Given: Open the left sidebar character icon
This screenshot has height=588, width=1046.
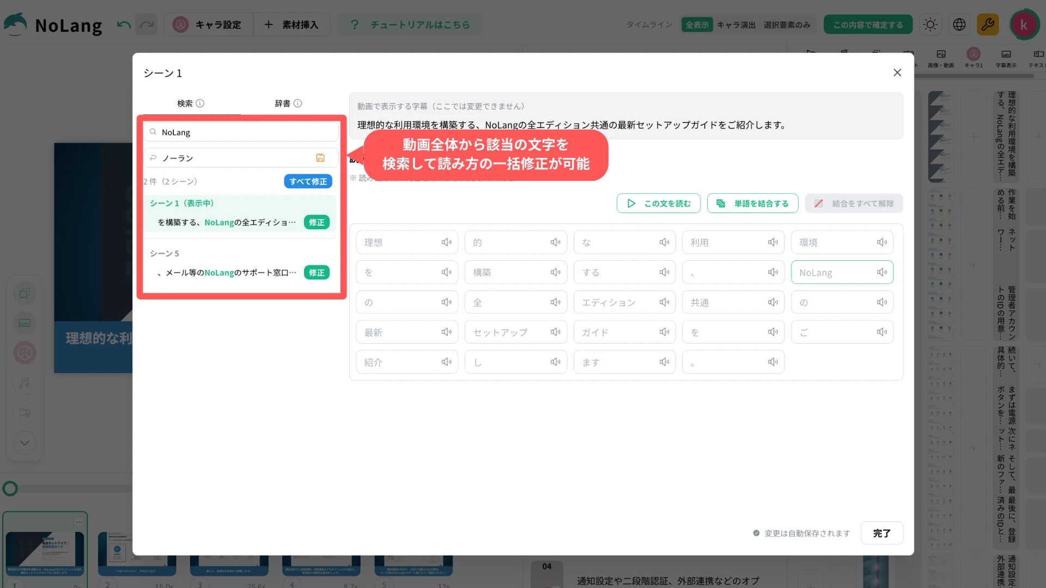Looking at the screenshot, I should pyautogui.click(x=25, y=353).
